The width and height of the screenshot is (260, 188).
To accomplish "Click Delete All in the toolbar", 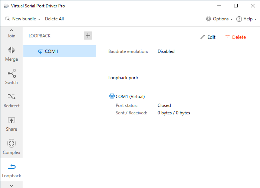I will pos(55,19).
